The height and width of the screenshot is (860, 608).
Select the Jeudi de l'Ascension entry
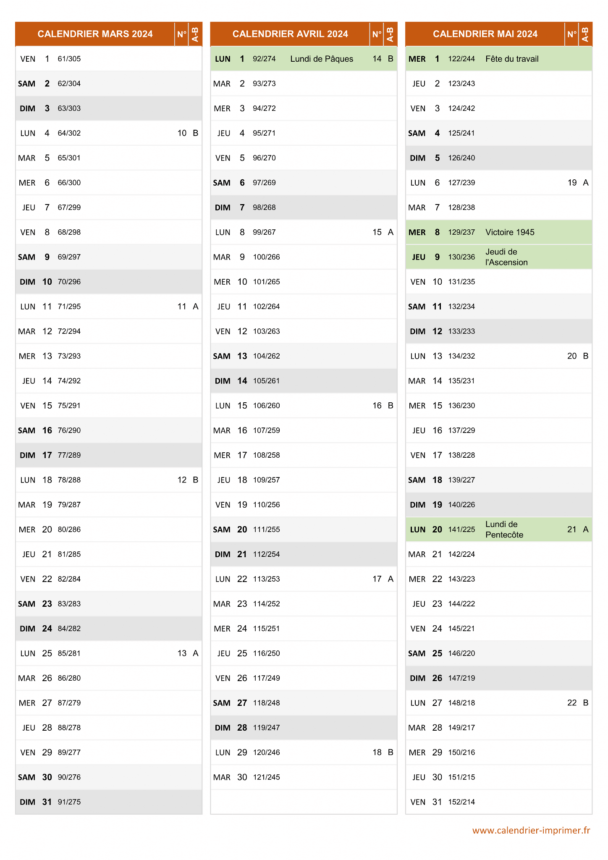506,257
